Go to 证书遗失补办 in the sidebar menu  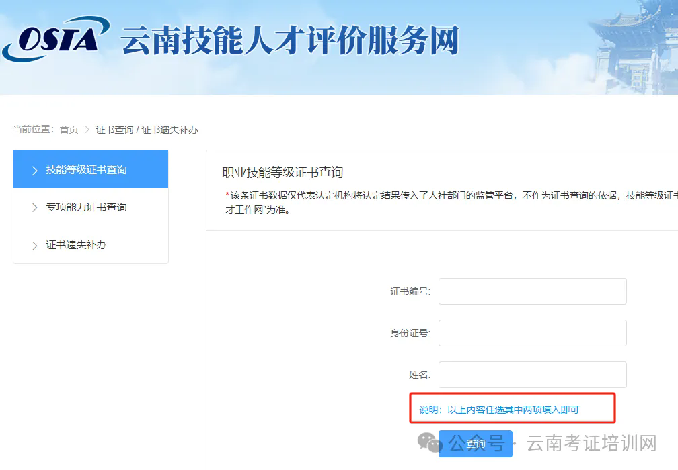pyautogui.click(x=76, y=245)
